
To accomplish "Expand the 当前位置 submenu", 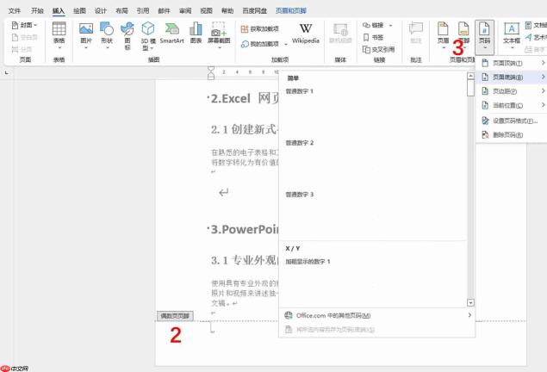I will click(513, 105).
